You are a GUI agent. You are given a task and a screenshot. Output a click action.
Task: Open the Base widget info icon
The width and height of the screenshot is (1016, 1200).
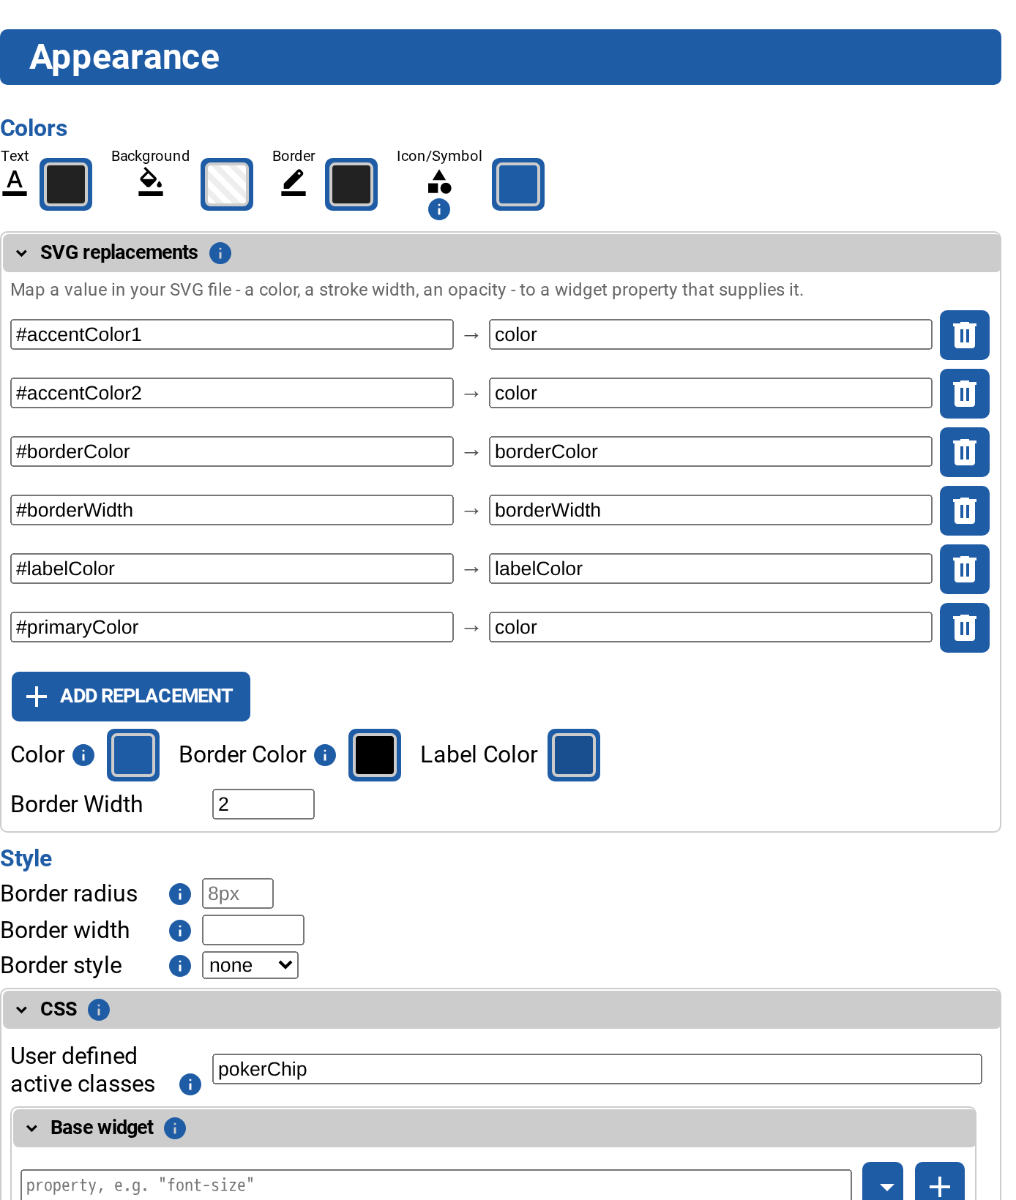[175, 1128]
